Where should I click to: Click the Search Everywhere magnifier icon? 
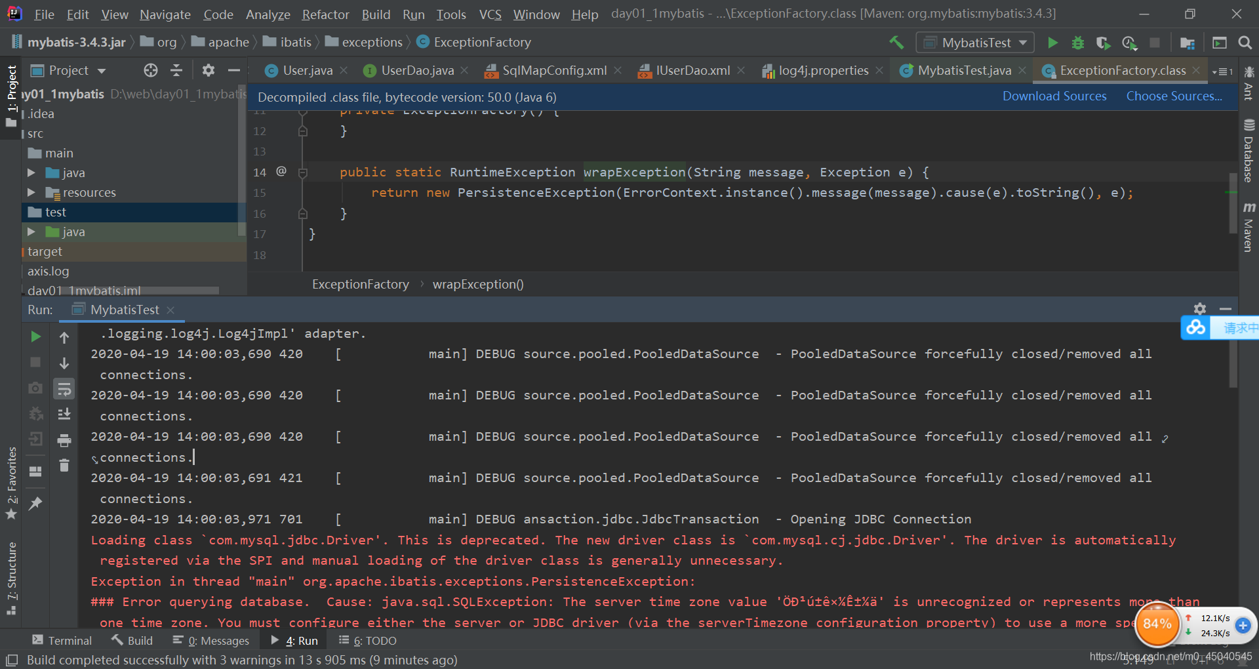click(1245, 43)
